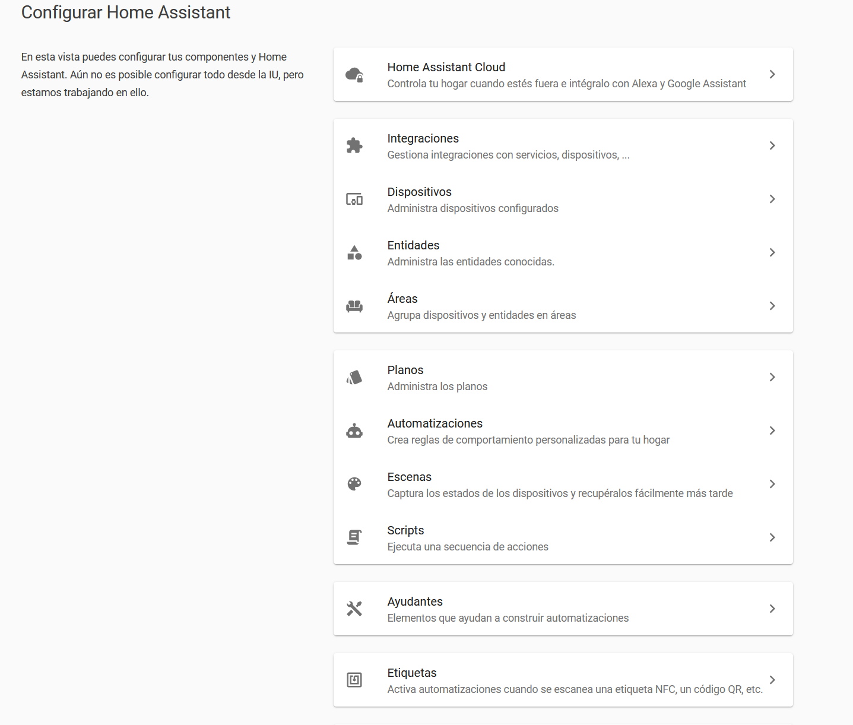The height and width of the screenshot is (725, 853).
Task: Click text 'Ejecuta una secuencia de acciones'
Action: pyautogui.click(x=468, y=547)
